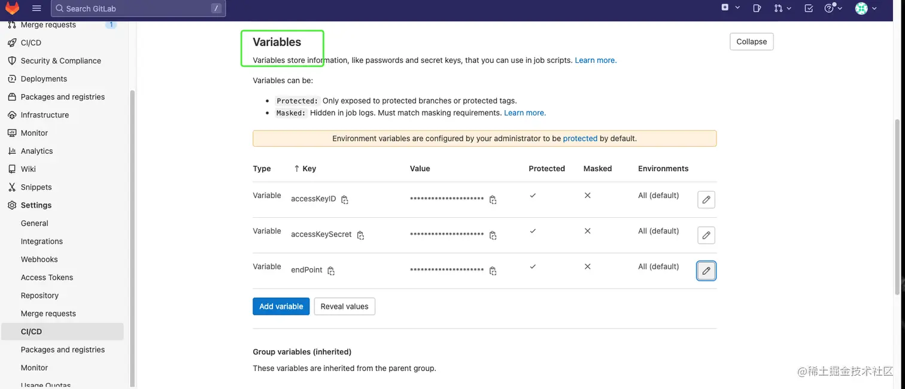
Task: Click the Deployments sidebar icon
Action: [x=11, y=78]
